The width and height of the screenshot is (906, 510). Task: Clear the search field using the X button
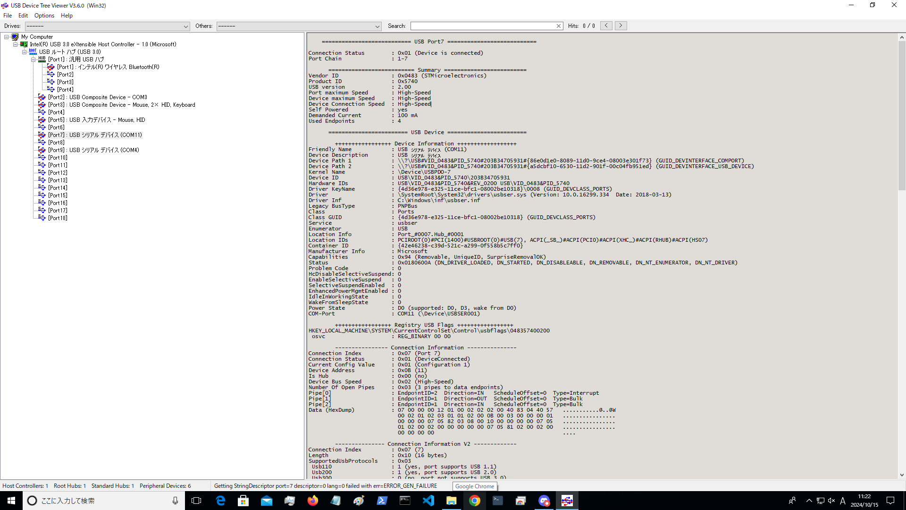(x=559, y=26)
